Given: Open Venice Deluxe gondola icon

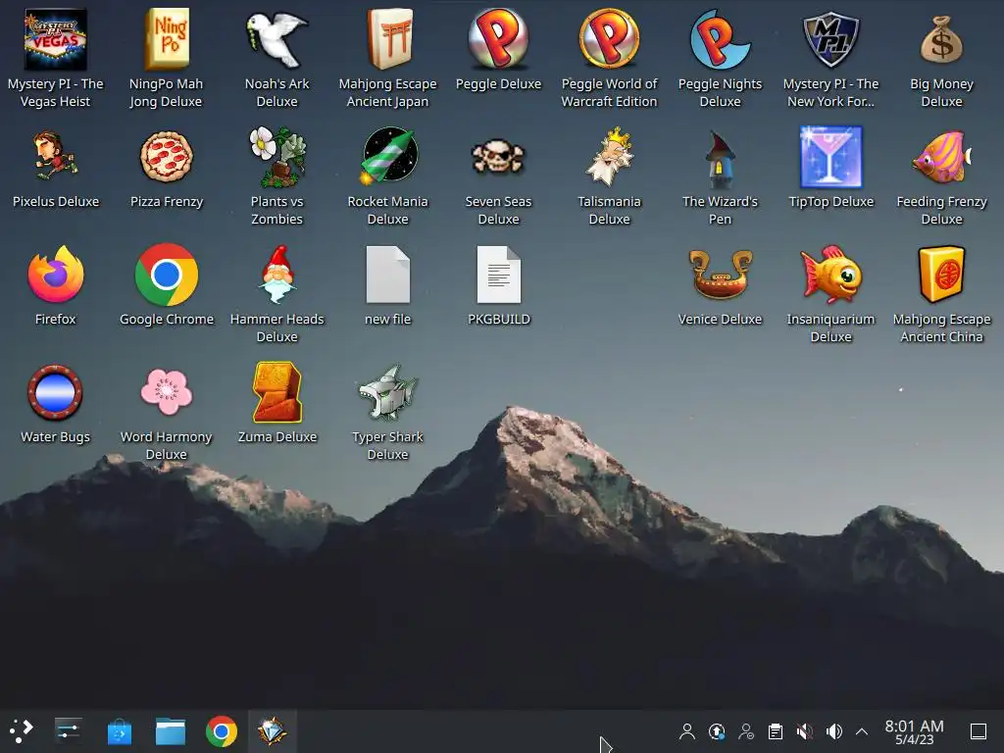Looking at the screenshot, I should pyautogui.click(x=720, y=275).
